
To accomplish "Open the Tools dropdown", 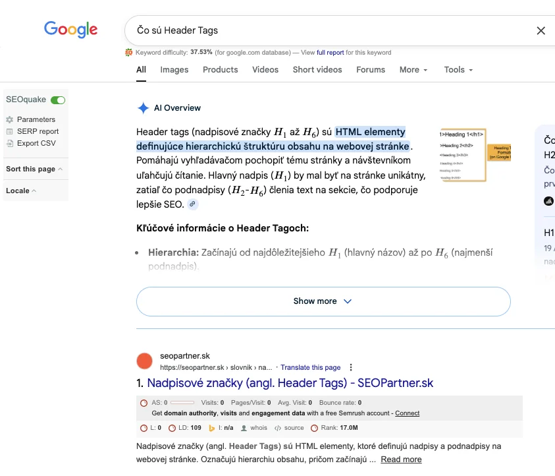I will point(458,70).
